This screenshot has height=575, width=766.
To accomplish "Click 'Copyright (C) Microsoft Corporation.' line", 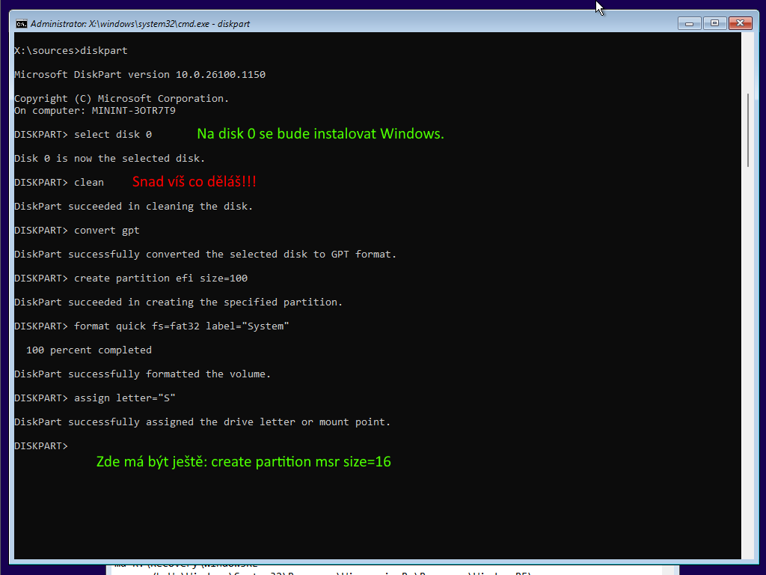I will [x=121, y=98].
